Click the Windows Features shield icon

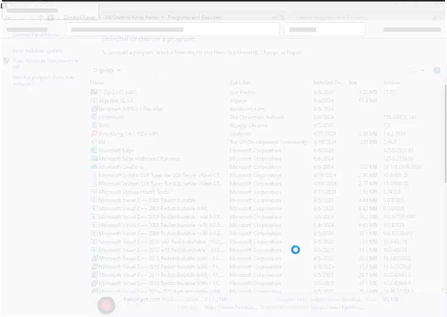coord(6,61)
